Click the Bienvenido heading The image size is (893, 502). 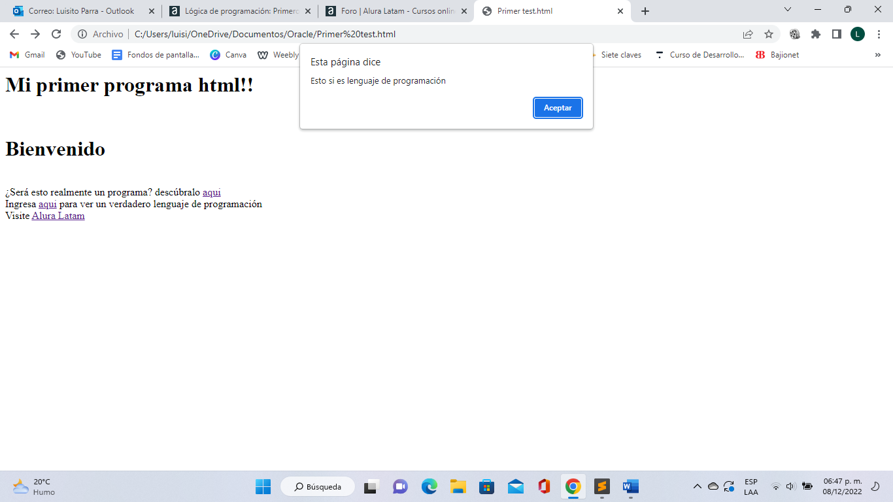click(x=55, y=149)
